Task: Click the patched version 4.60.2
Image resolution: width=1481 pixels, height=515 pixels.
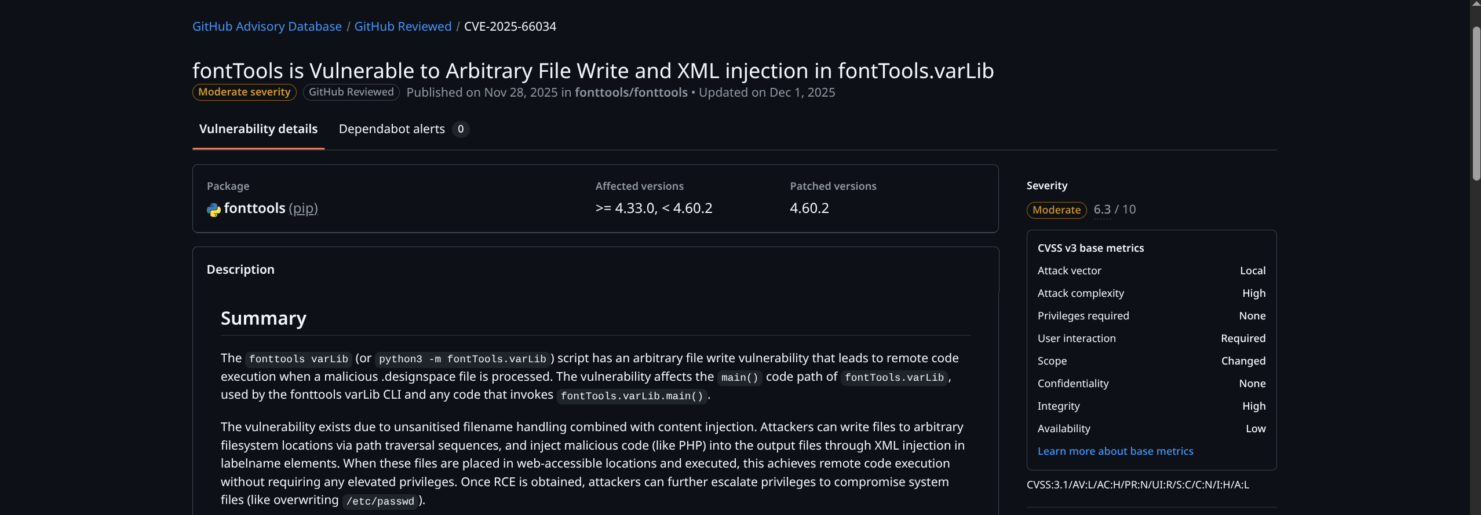Action: (x=809, y=208)
